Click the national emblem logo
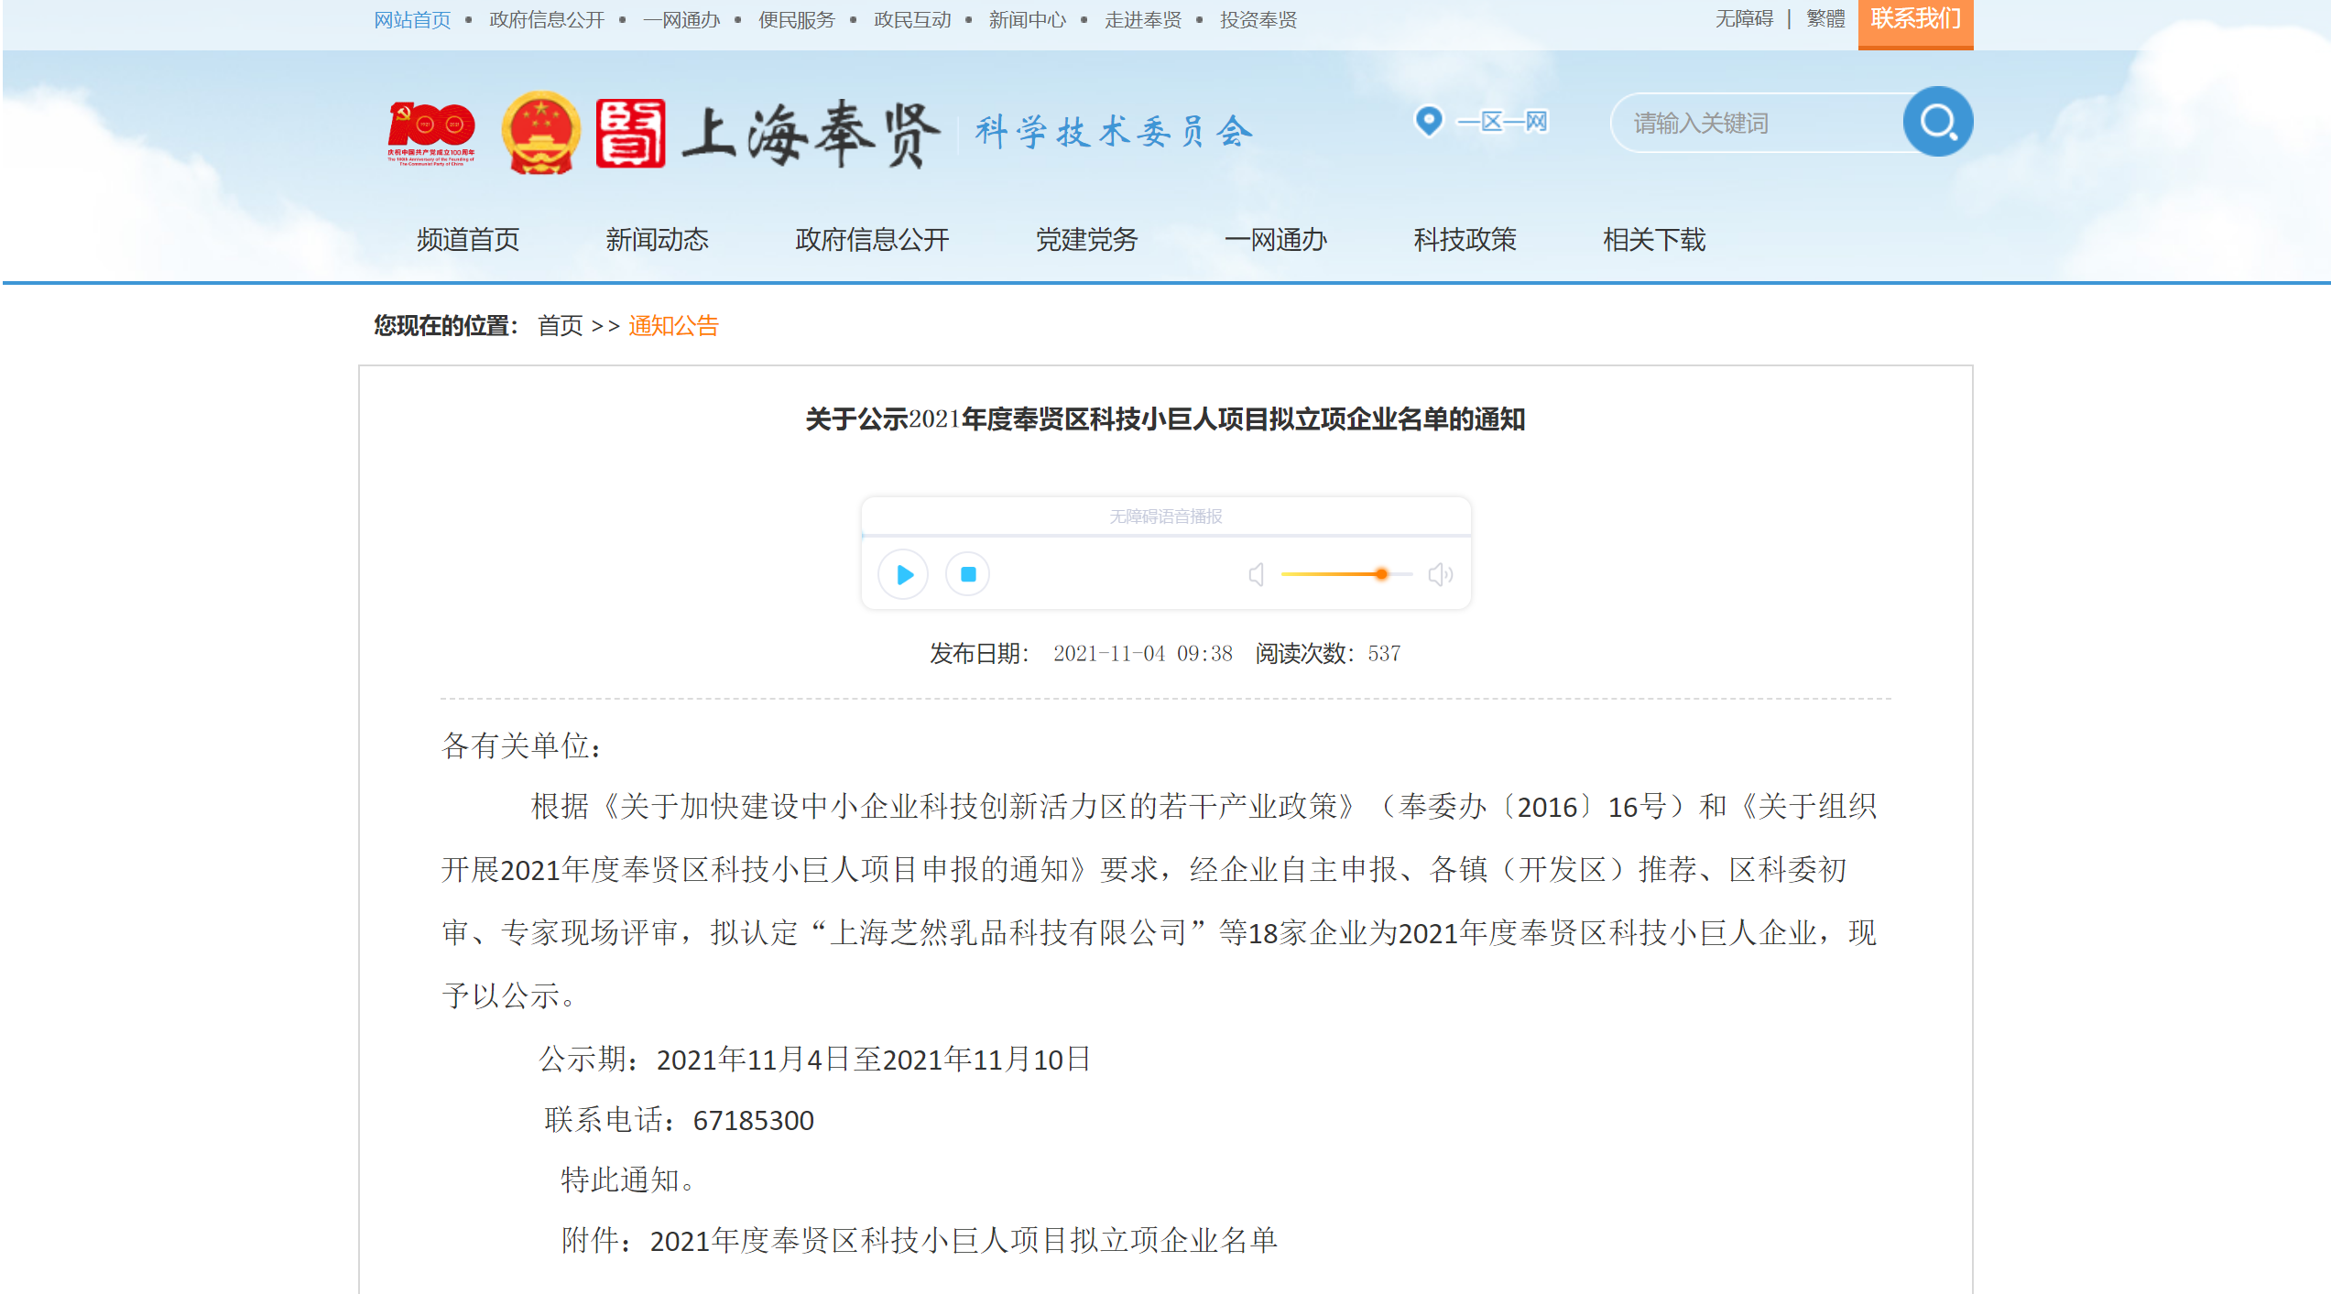The image size is (2331, 1294). coord(540,133)
